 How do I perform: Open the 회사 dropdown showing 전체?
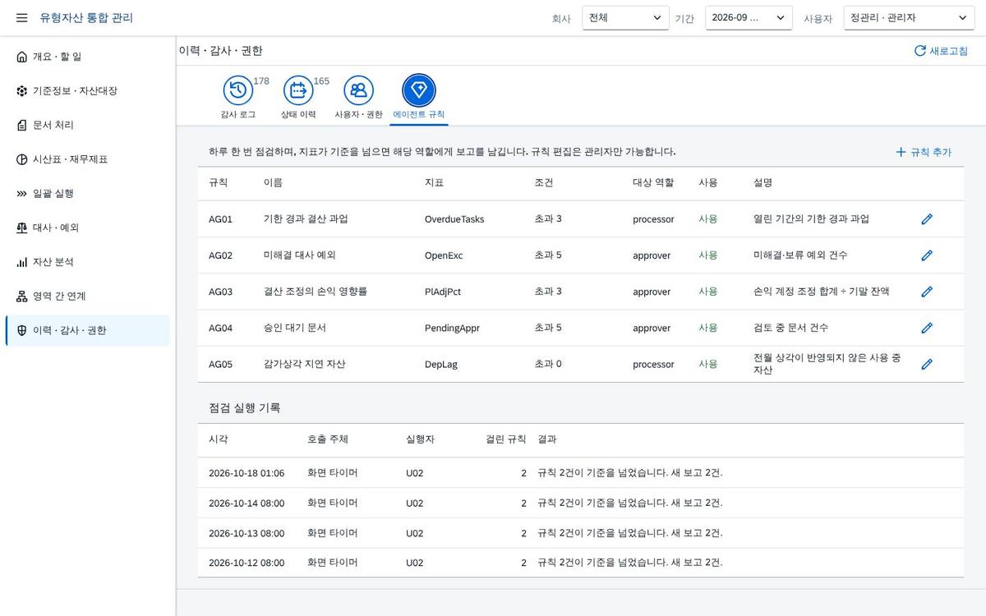625,18
